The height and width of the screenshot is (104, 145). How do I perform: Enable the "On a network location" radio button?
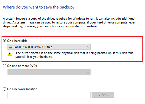(4, 89)
